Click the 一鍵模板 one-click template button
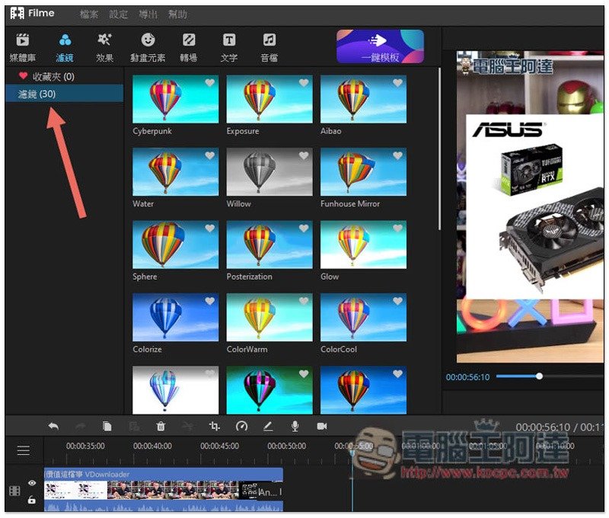 pyautogui.click(x=380, y=46)
